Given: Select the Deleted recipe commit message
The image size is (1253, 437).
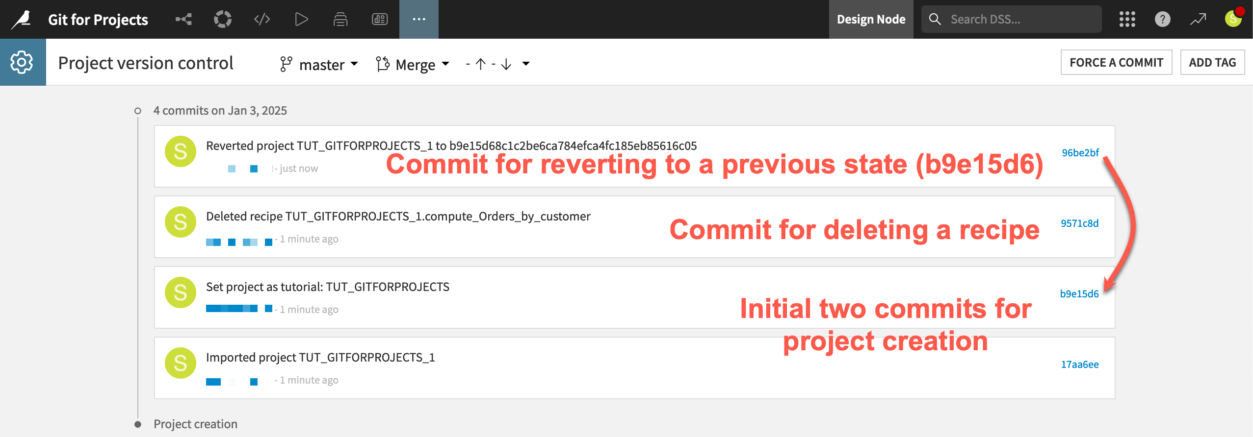Looking at the screenshot, I should coord(398,217).
